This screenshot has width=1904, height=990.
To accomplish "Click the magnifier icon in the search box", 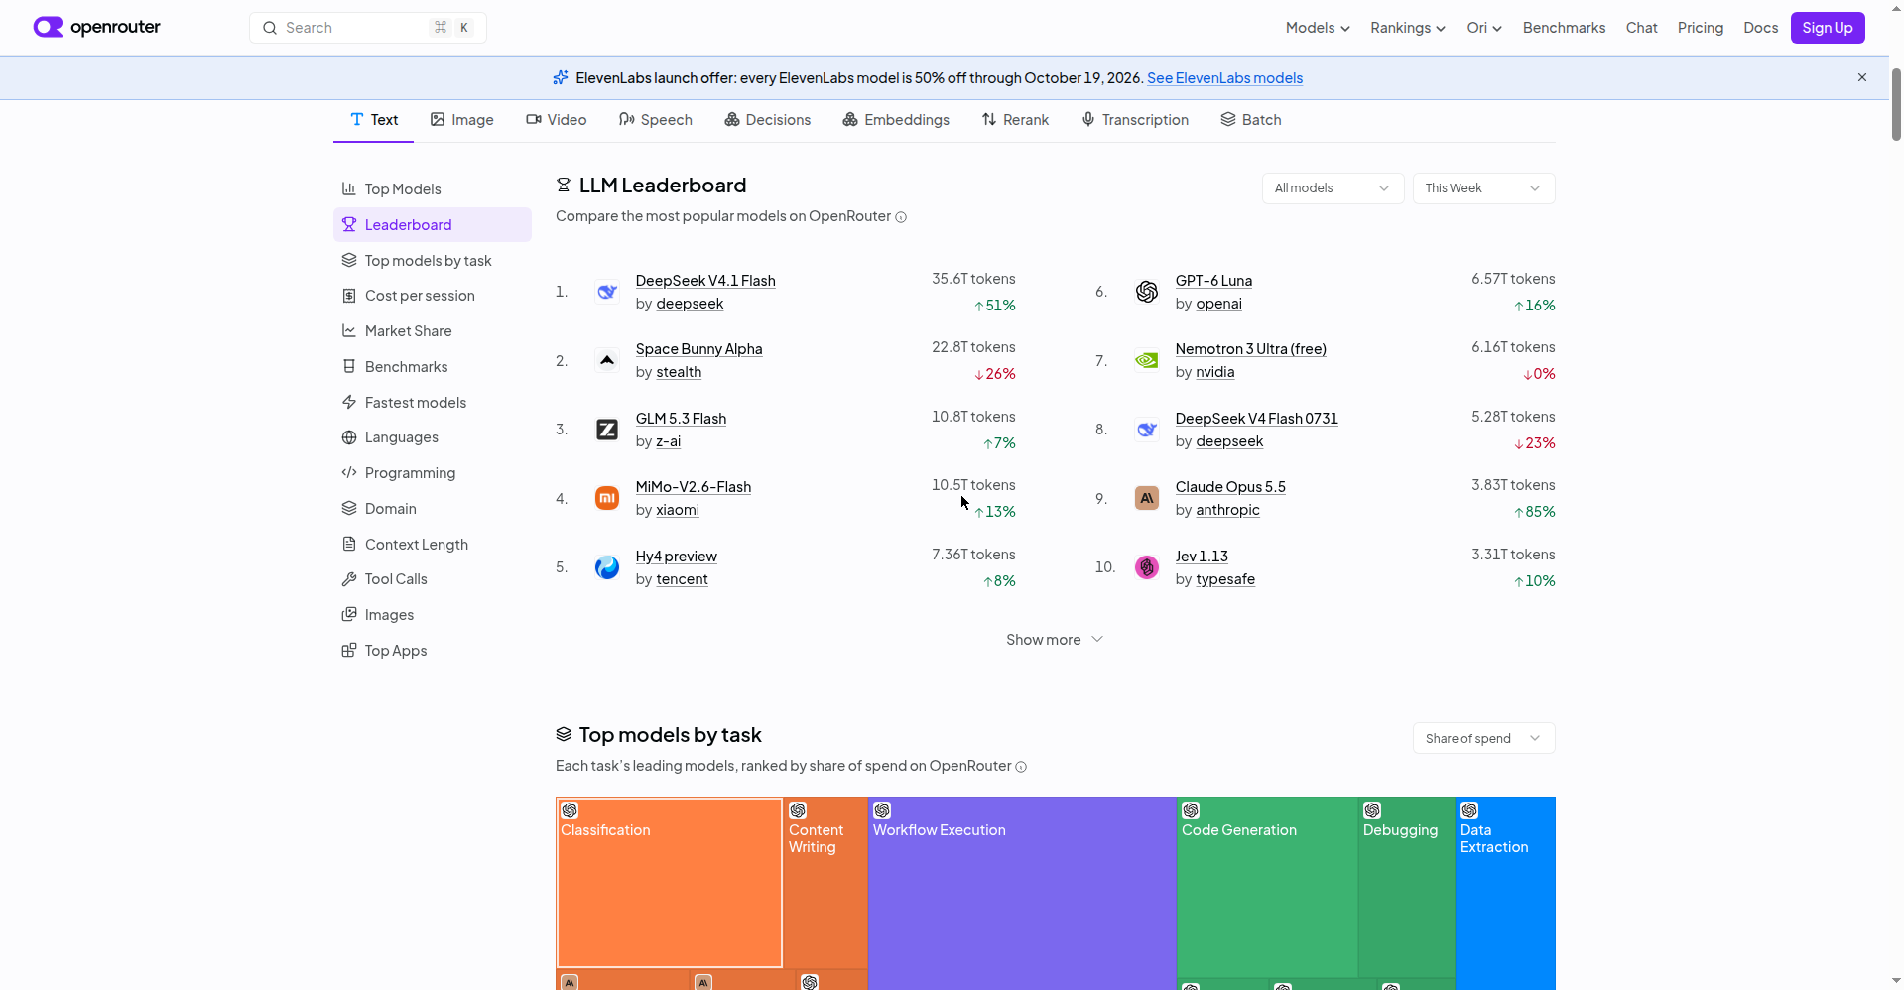I will pos(269,28).
